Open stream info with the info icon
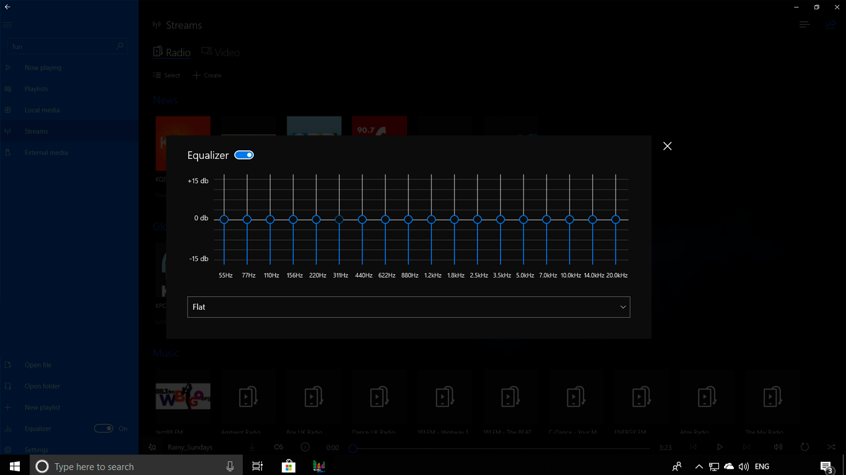The height and width of the screenshot is (475, 846). [x=304, y=447]
